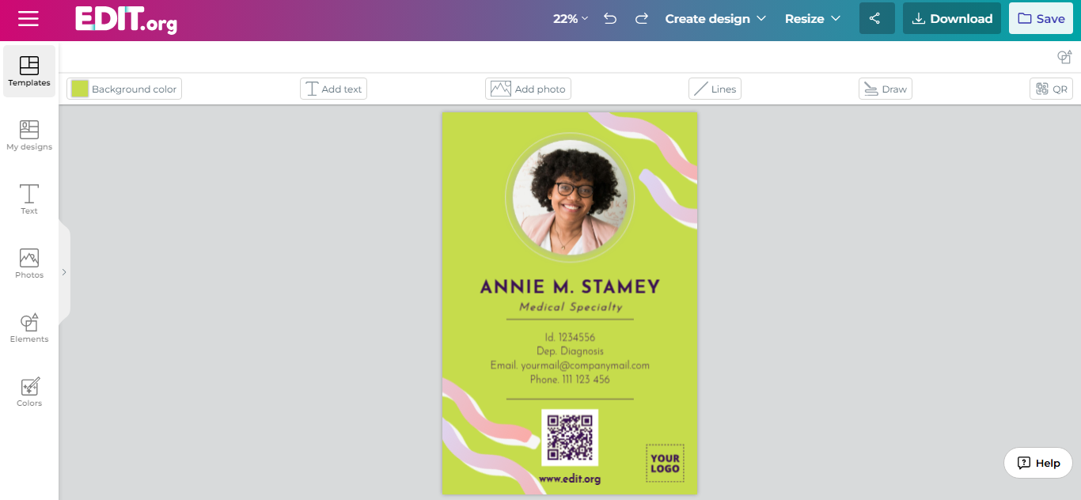Download the design
The height and width of the screenshot is (500, 1081).
coord(952,18)
